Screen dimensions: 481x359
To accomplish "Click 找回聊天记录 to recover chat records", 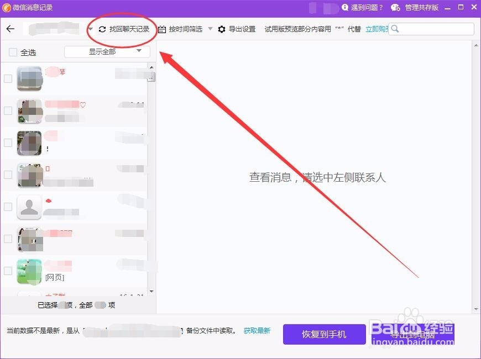I will (x=129, y=29).
